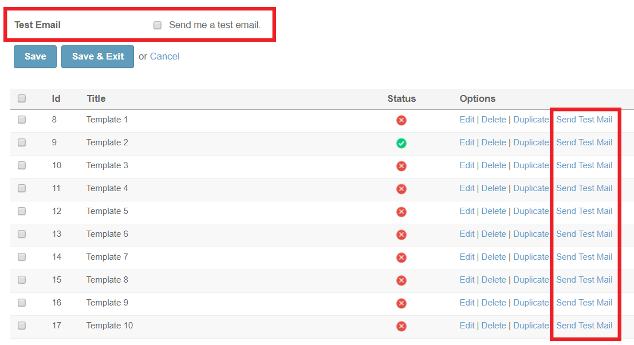Send Test Mail for Template 9
Screen dimensions: 634x345
pos(584,303)
